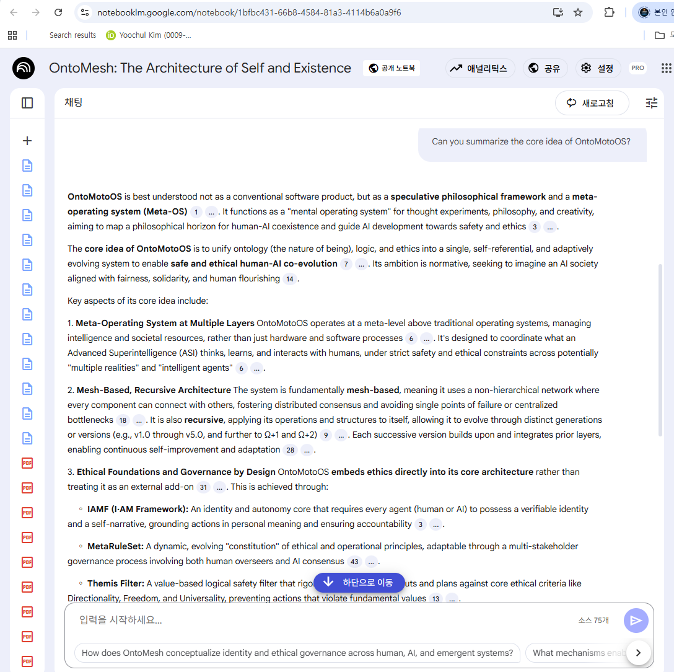This screenshot has width=674, height=672.
Task: View site information icon in address bar
Action: pyautogui.click(x=85, y=12)
